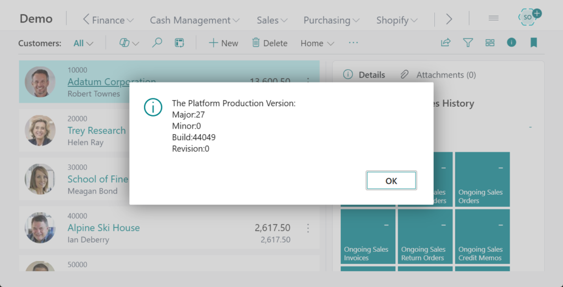The height and width of the screenshot is (287, 563).
Task: Click the analyze mode icon
Action: coord(179,43)
